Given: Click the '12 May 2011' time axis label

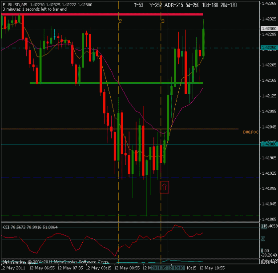Looking at the screenshot, I should pos(13,268).
